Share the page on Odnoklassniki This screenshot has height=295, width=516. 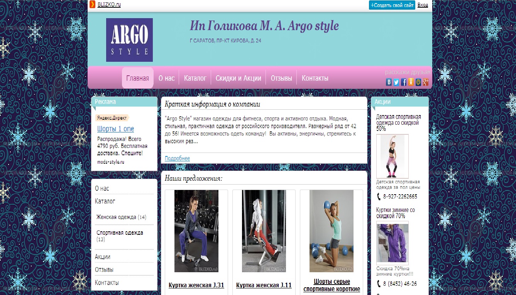[411, 82]
